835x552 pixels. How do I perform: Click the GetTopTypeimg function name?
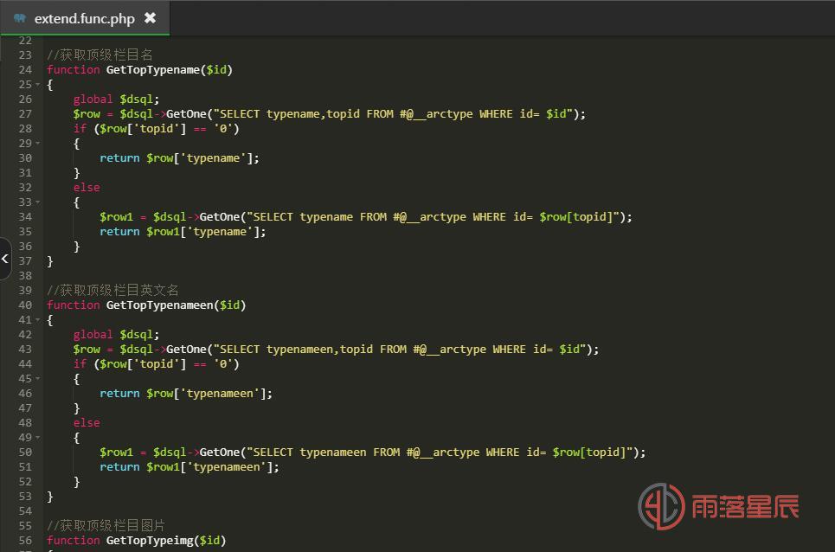click(150, 540)
